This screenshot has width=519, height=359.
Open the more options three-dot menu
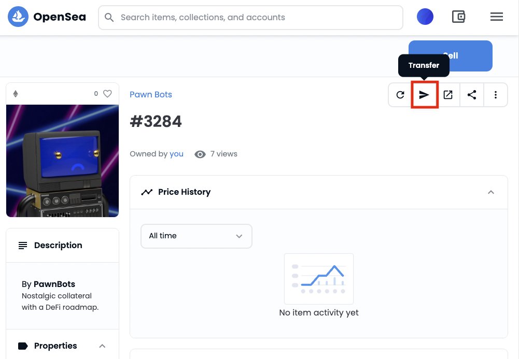point(496,95)
